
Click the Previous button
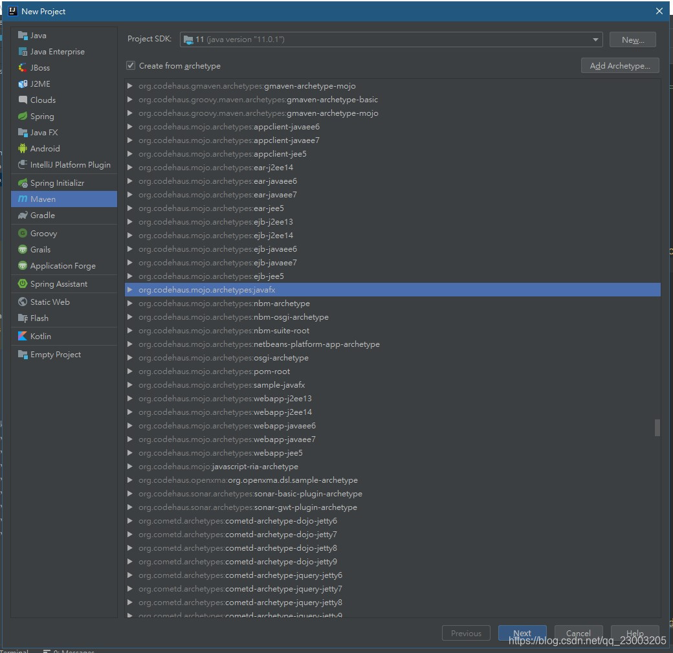coord(466,633)
